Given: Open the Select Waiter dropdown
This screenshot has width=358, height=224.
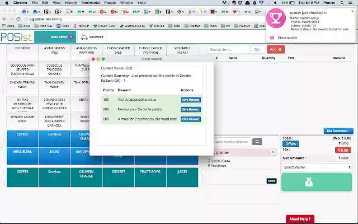Looking at the screenshot, I should (317, 167).
